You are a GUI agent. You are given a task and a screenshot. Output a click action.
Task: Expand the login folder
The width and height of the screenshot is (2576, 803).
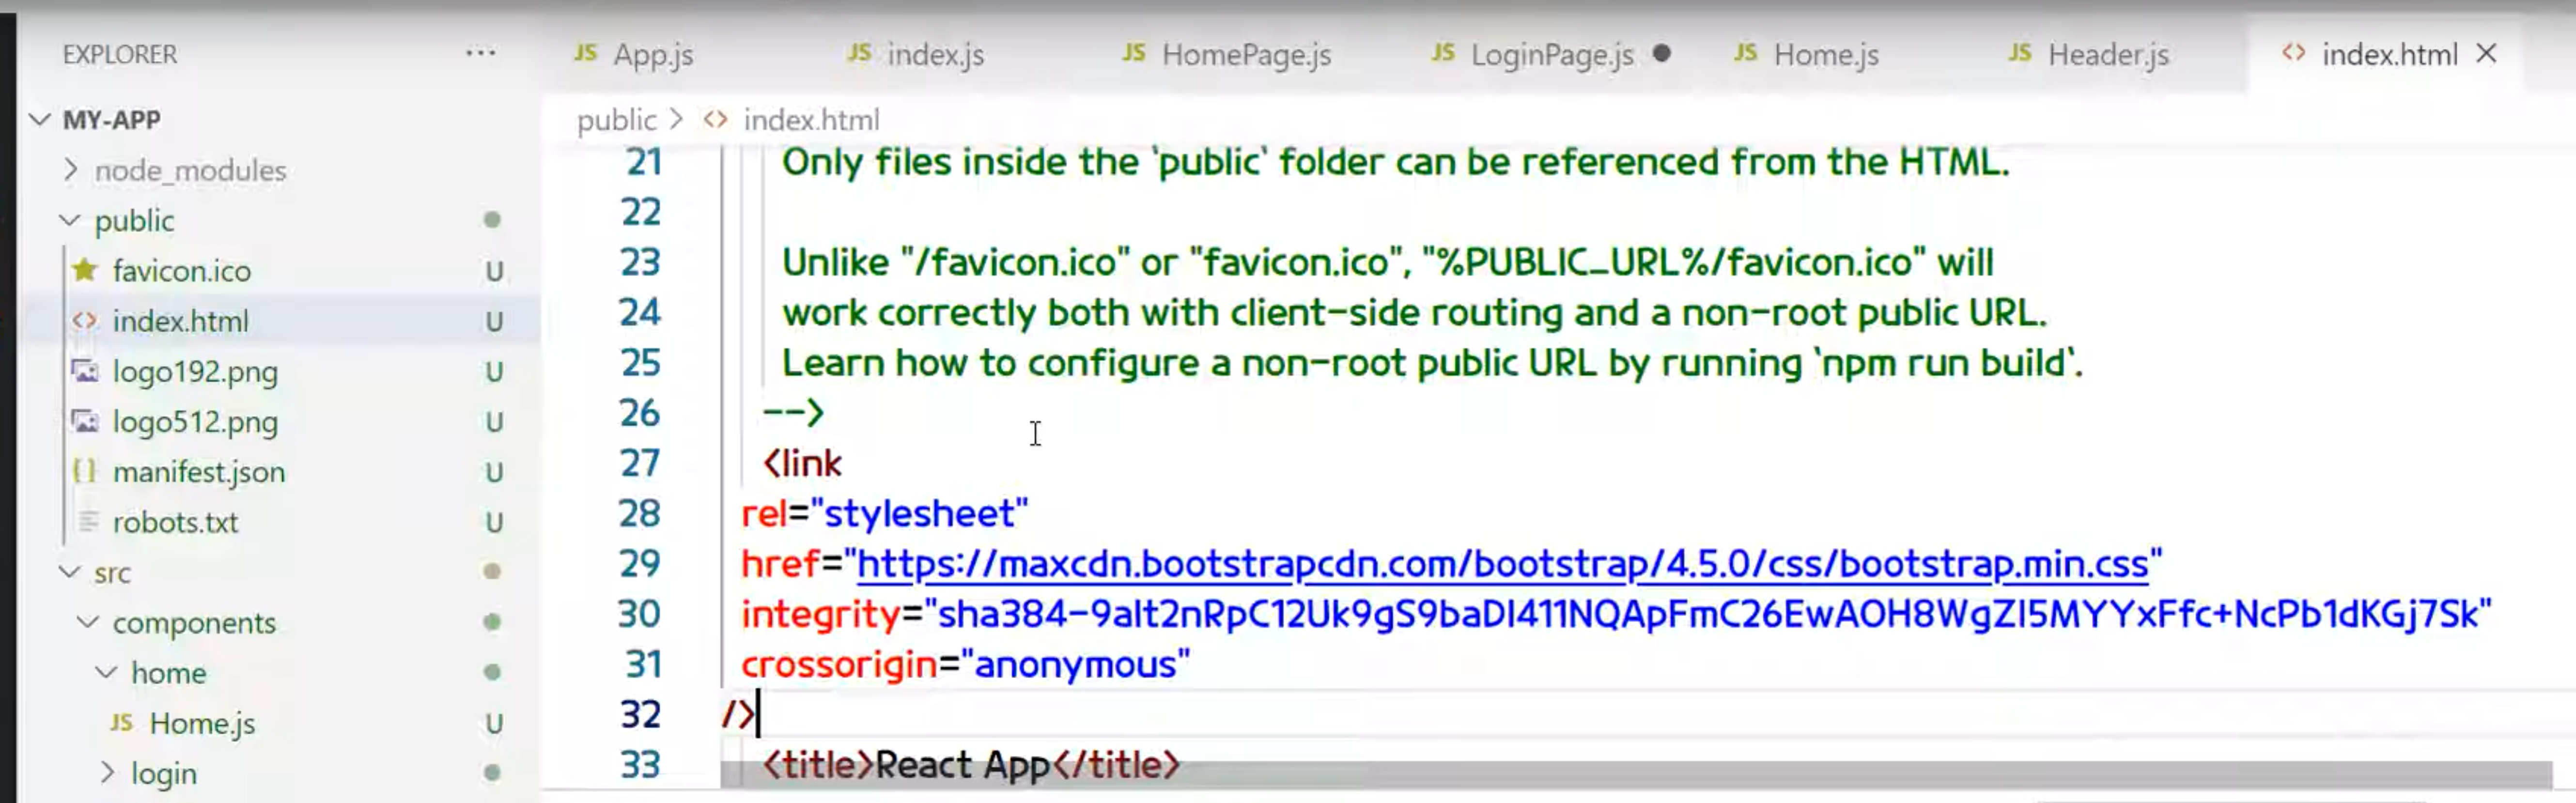[107, 772]
